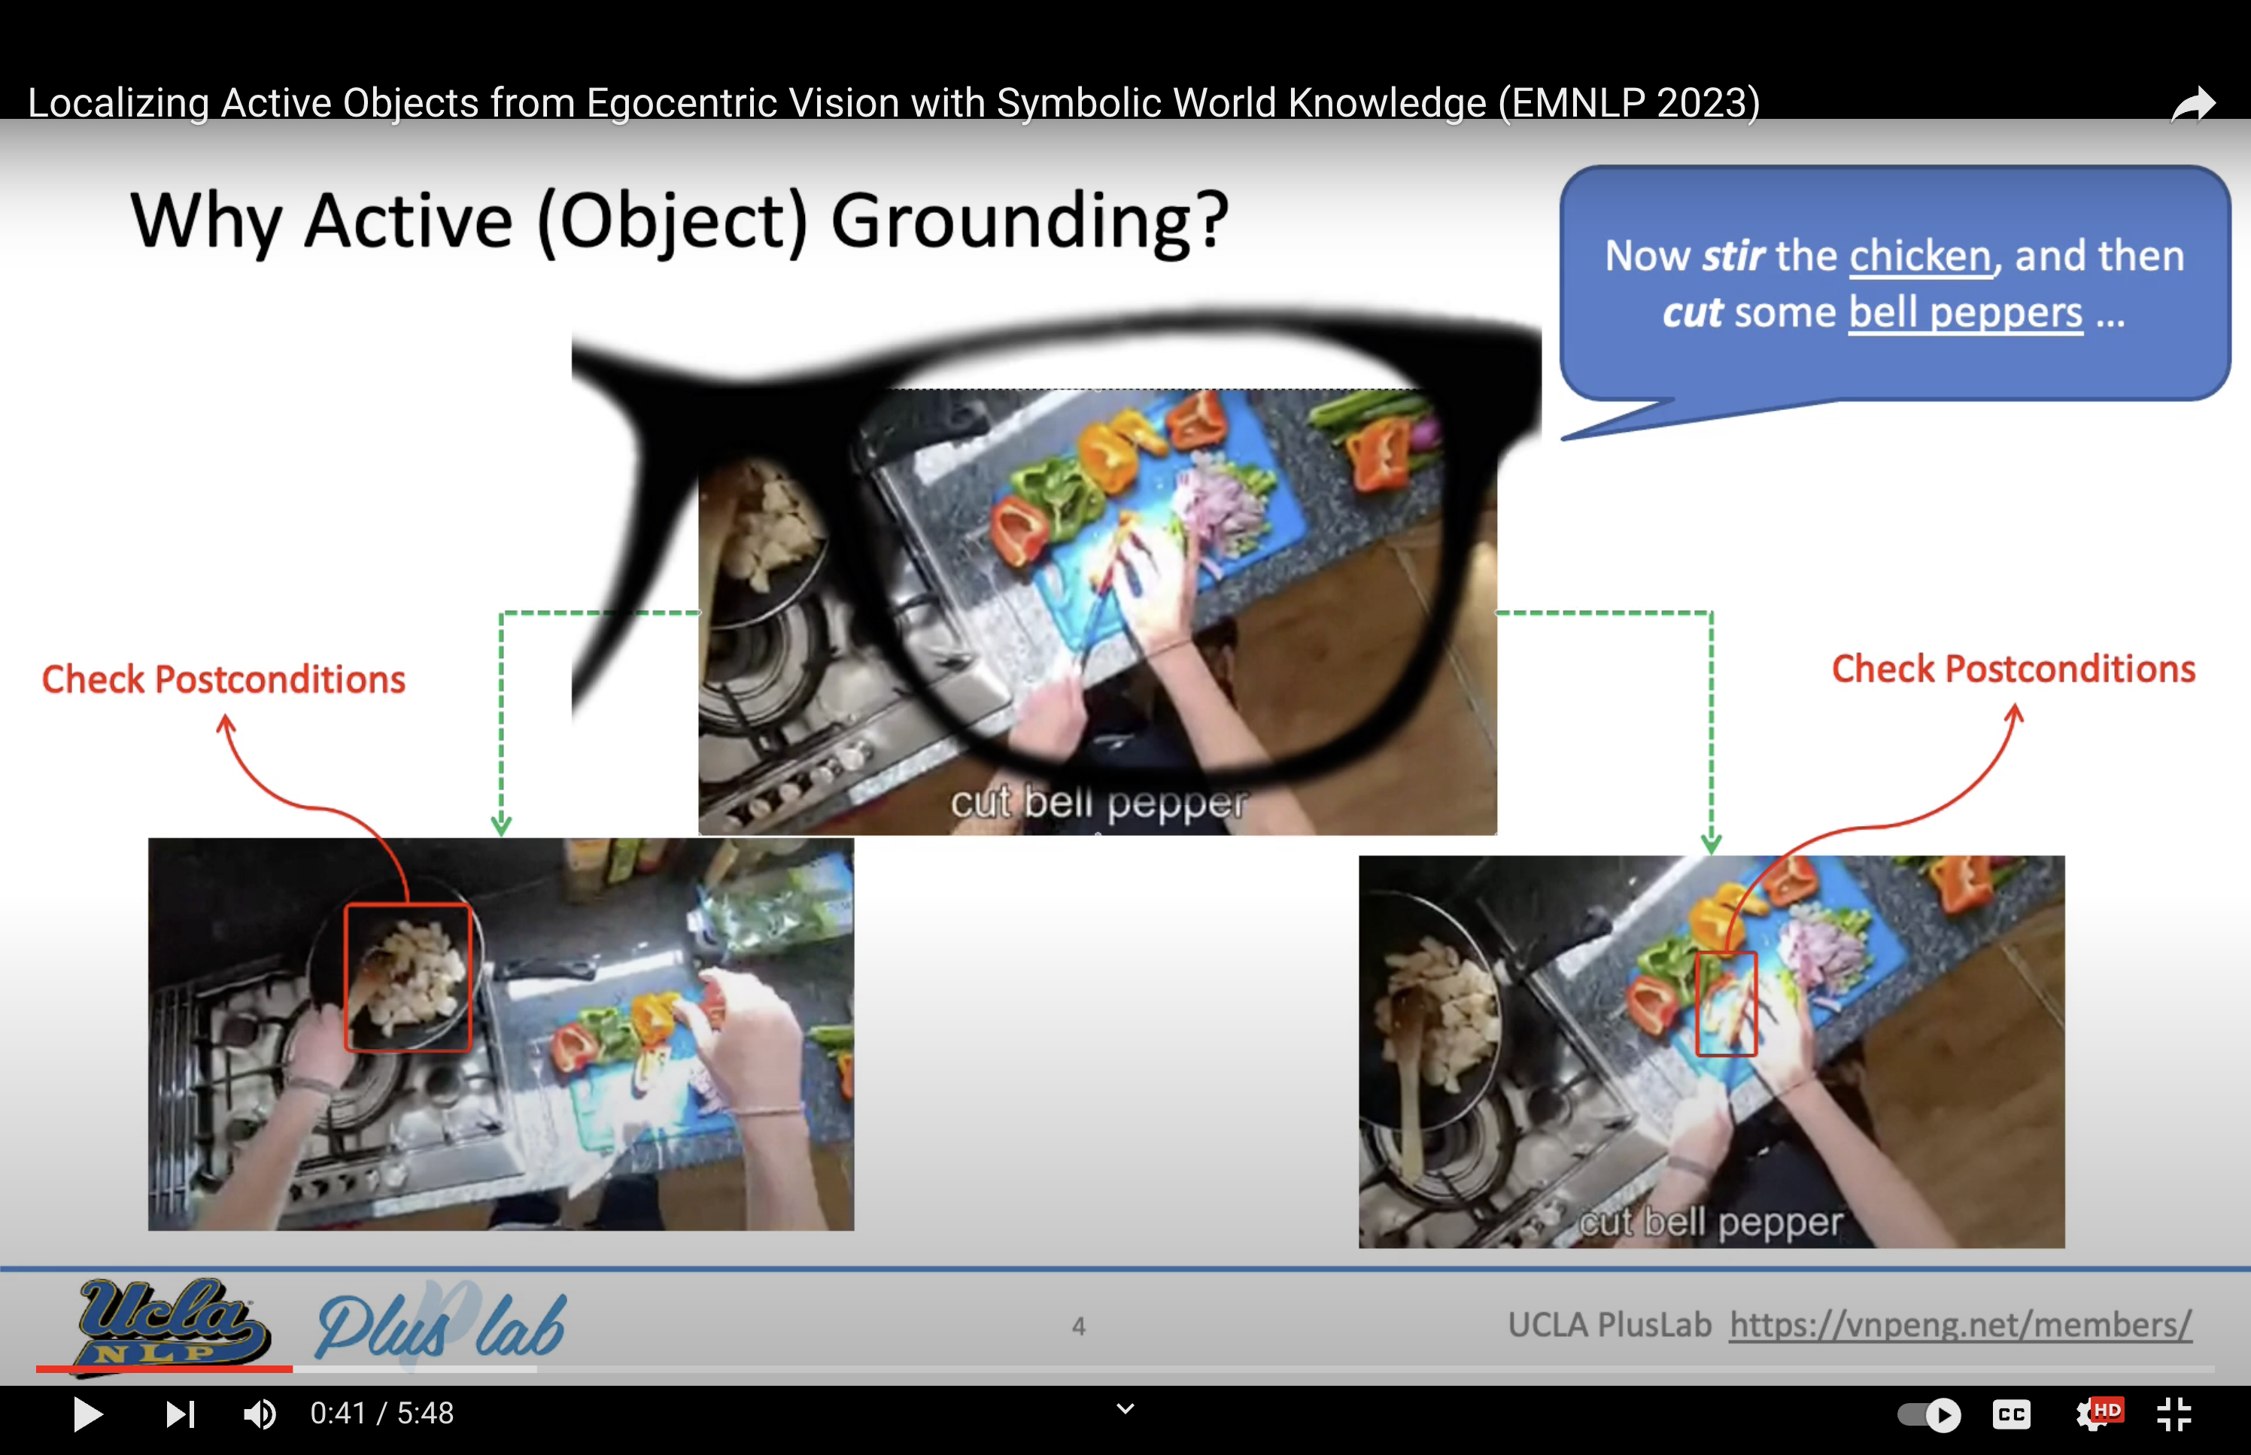Click the share arrow icon
This screenshot has height=1455, width=2251.
tap(2192, 104)
